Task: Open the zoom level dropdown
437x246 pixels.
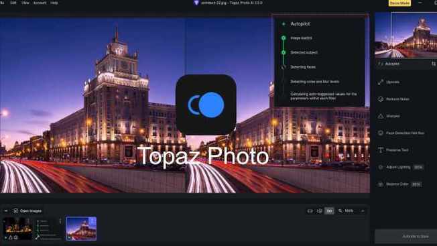Action: (363, 211)
